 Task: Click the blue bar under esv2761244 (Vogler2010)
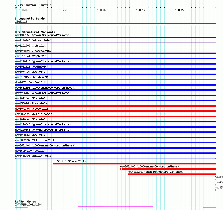coord(115,59)
